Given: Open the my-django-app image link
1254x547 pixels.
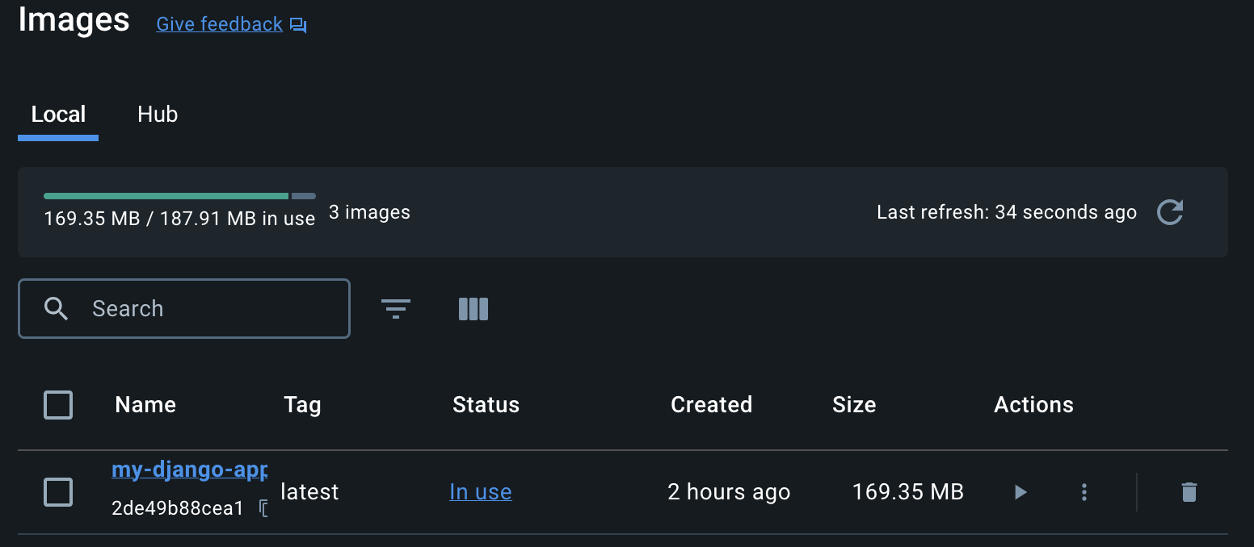Looking at the screenshot, I should [x=189, y=470].
